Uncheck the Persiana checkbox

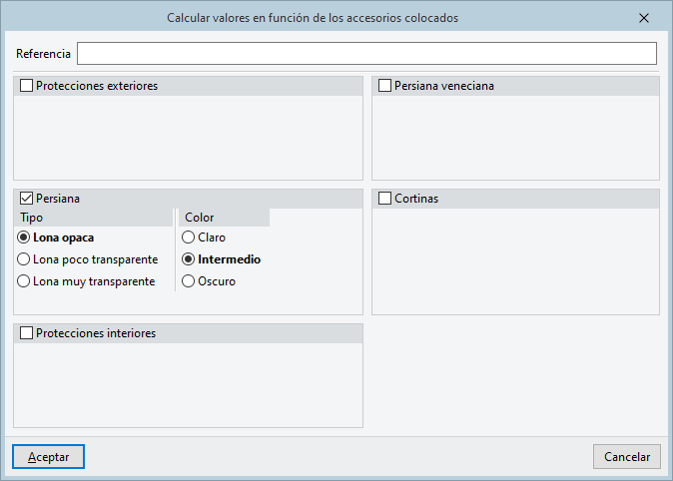coord(27,199)
